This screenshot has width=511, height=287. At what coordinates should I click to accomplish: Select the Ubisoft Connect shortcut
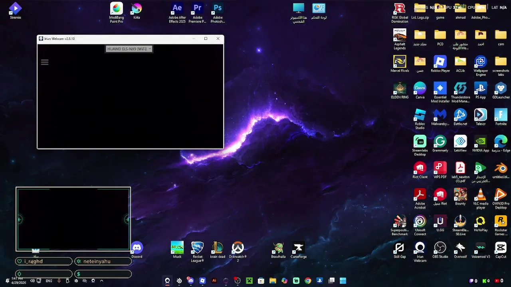(x=420, y=226)
